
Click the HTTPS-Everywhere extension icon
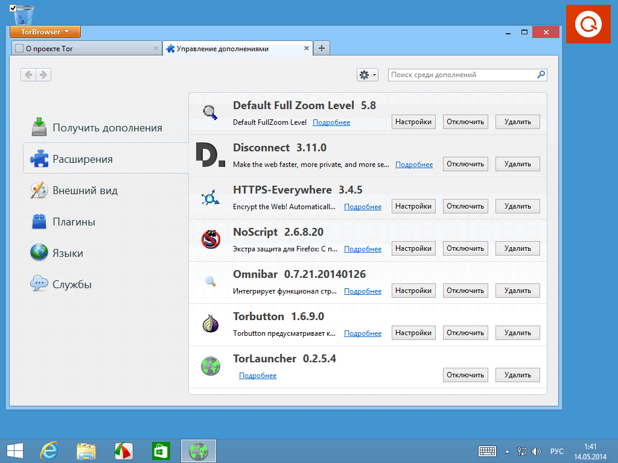[210, 198]
